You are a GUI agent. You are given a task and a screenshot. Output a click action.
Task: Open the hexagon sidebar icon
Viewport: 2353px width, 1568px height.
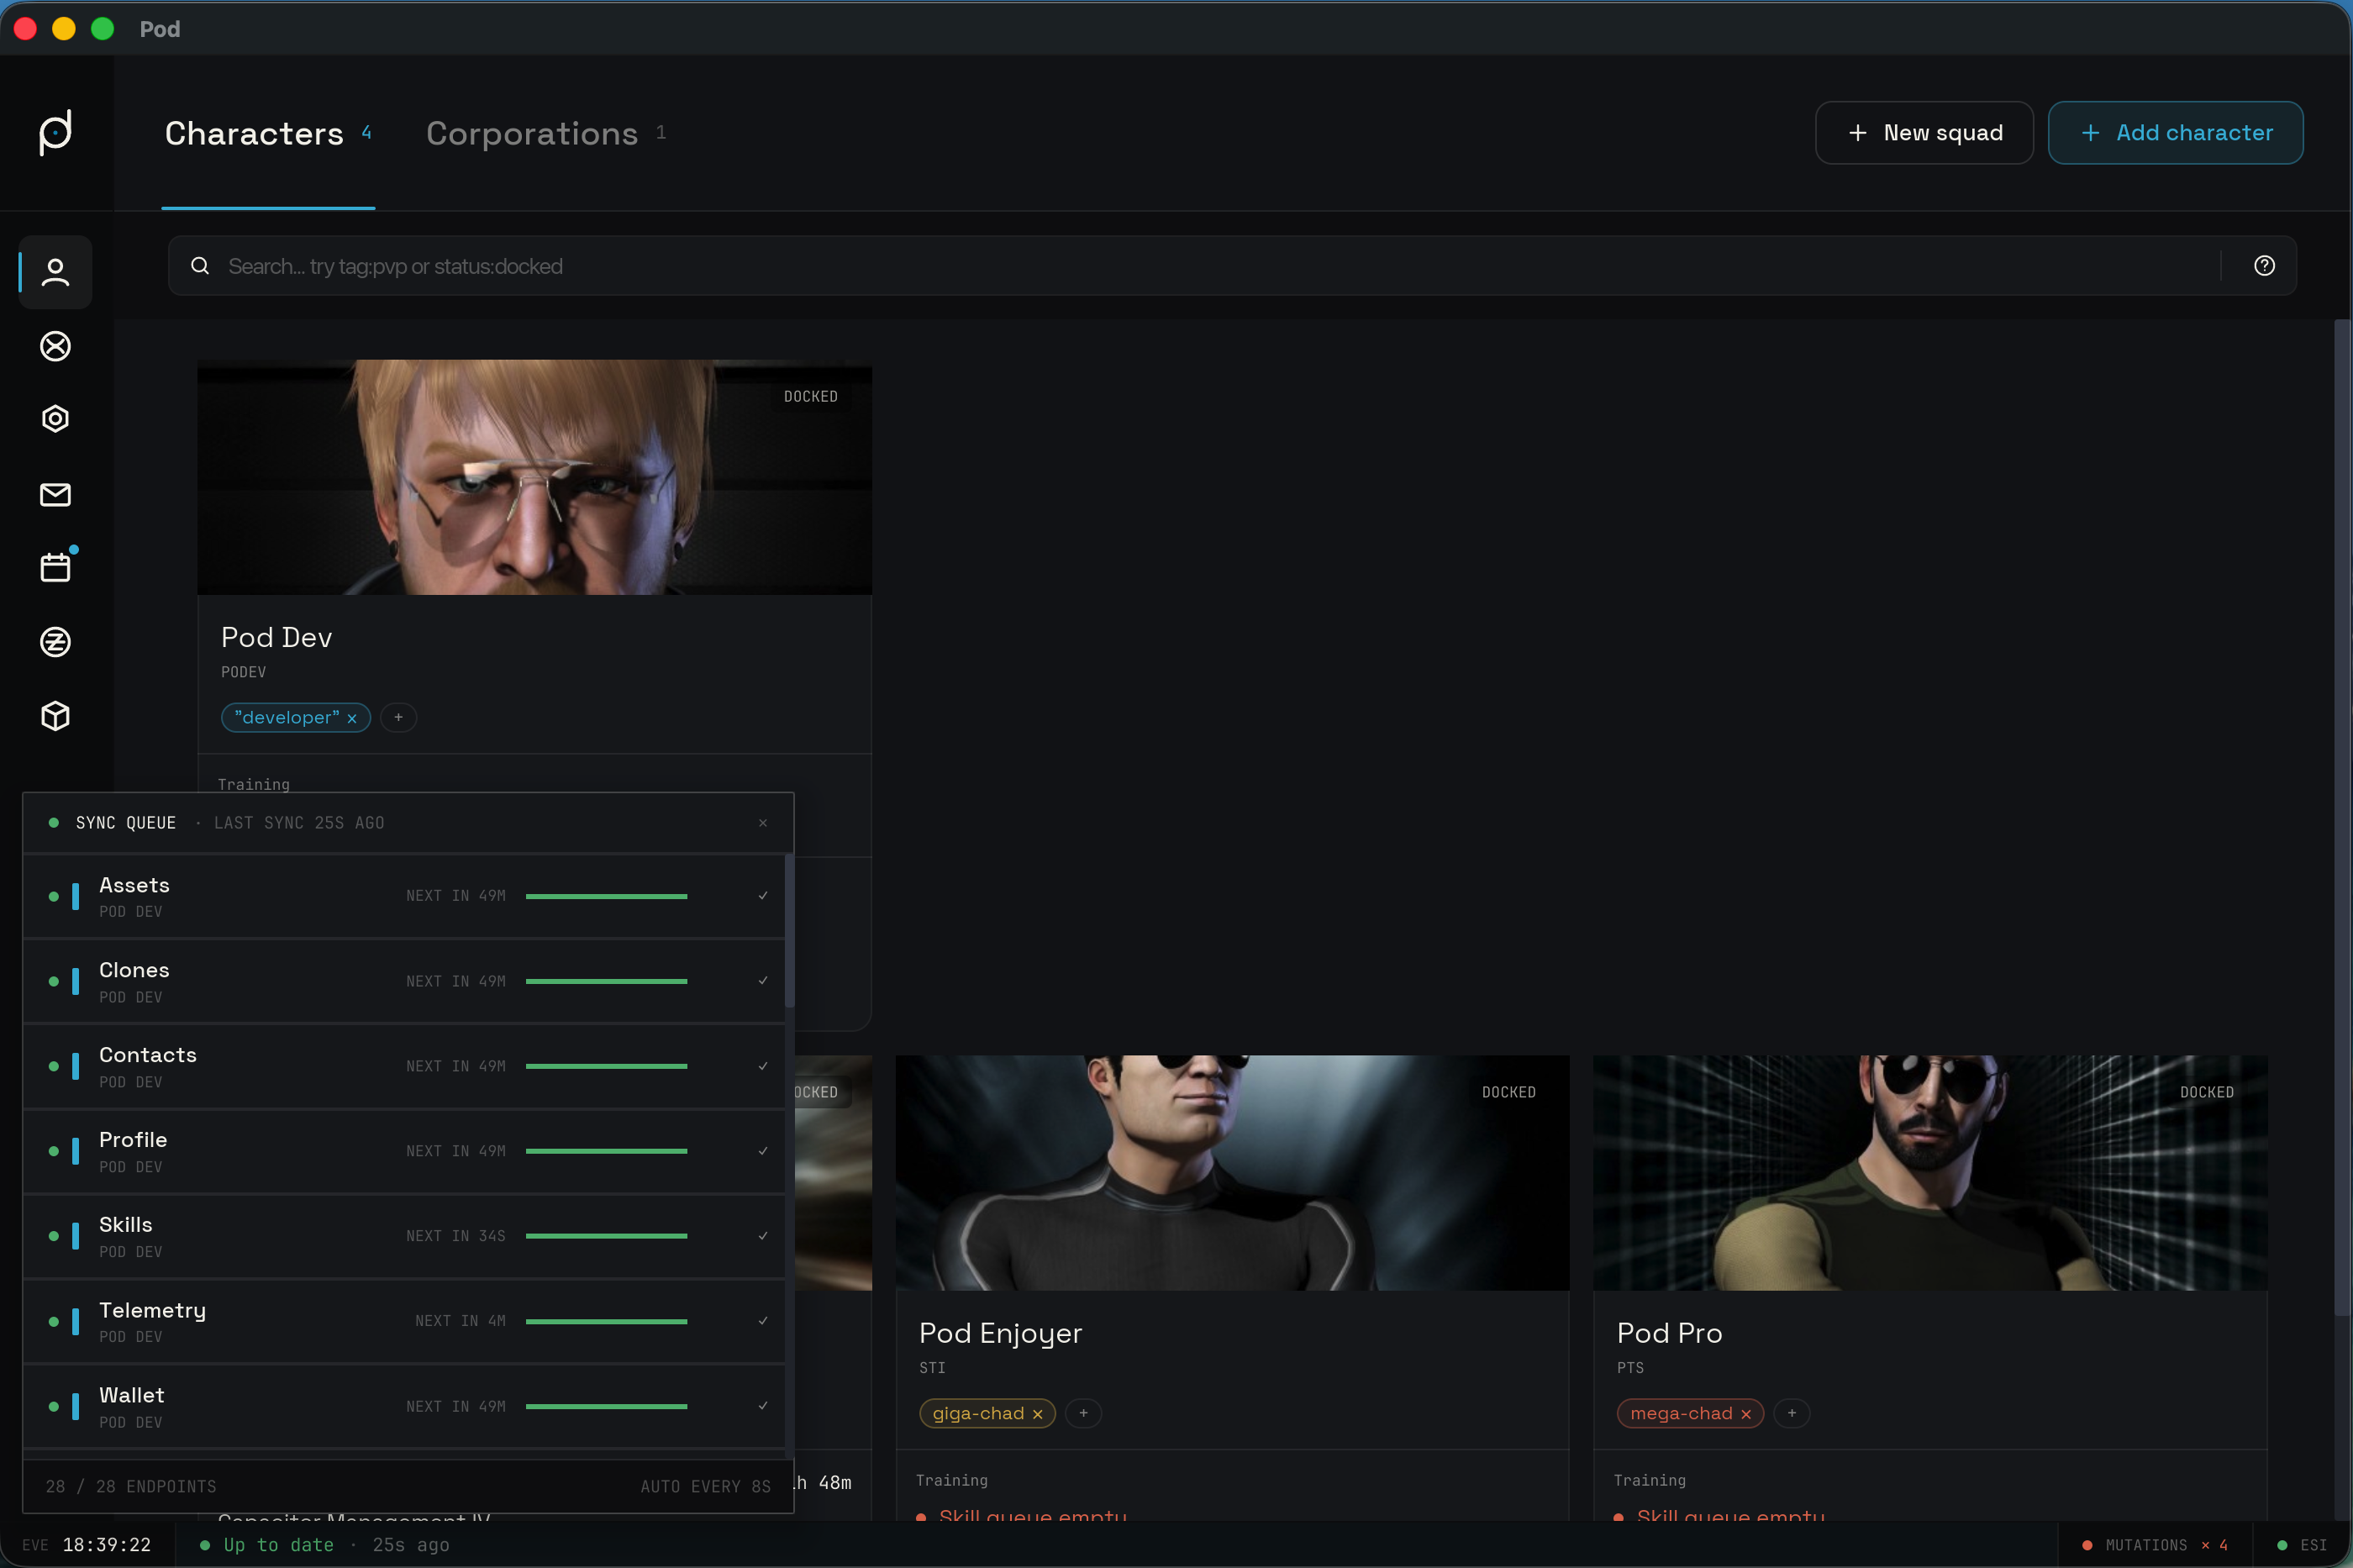(x=55, y=419)
